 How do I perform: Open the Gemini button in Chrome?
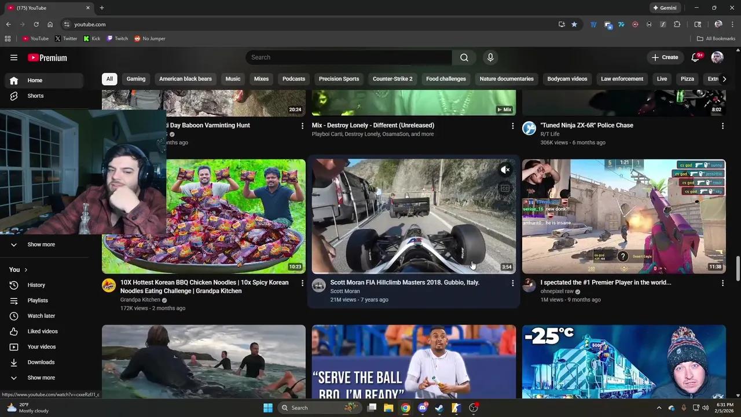(x=665, y=8)
